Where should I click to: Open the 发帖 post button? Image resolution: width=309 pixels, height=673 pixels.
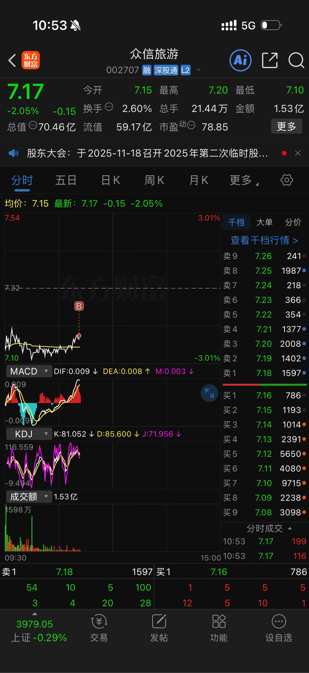(159, 628)
